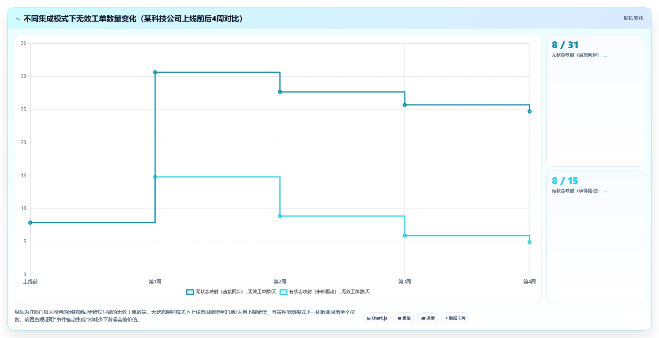Click the light cyan point at 第3周 near 6

coord(405,236)
